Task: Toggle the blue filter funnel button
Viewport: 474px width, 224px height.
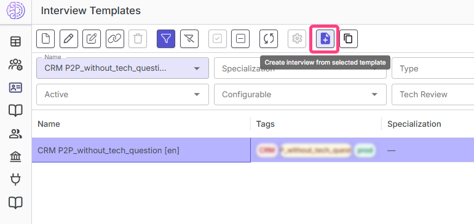Action: click(x=166, y=39)
